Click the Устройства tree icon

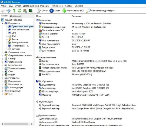point(6,78)
